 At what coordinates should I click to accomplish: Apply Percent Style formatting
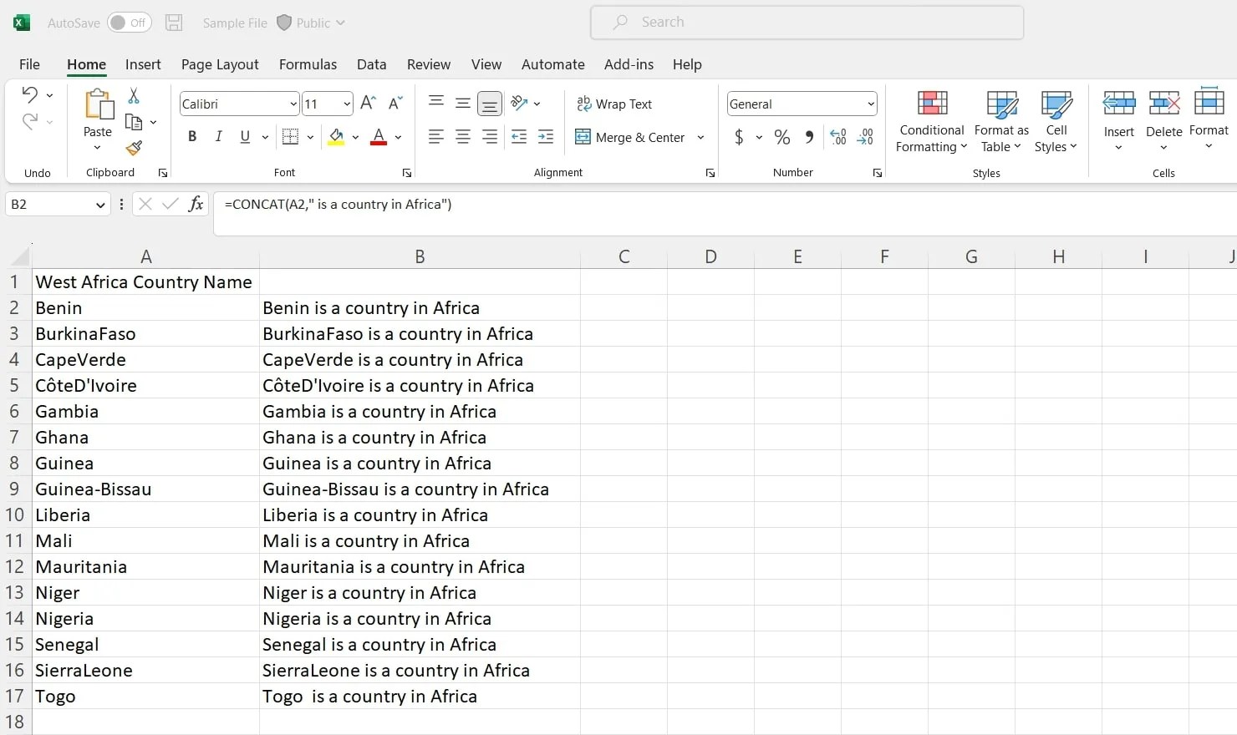(x=782, y=137)
